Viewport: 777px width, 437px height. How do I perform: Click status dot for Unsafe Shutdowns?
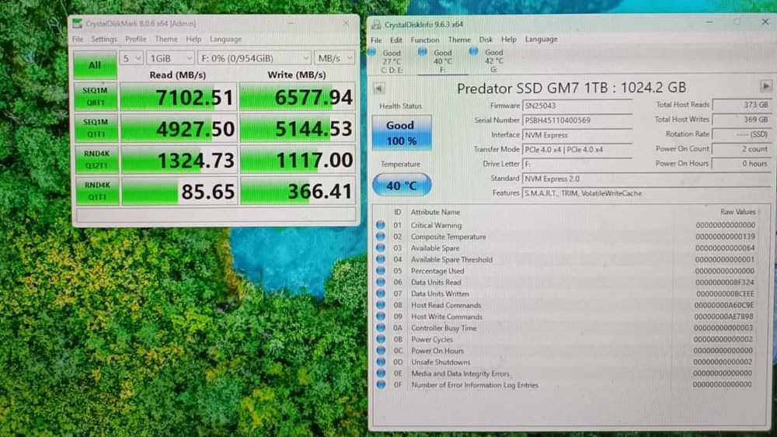pos(381,362)
